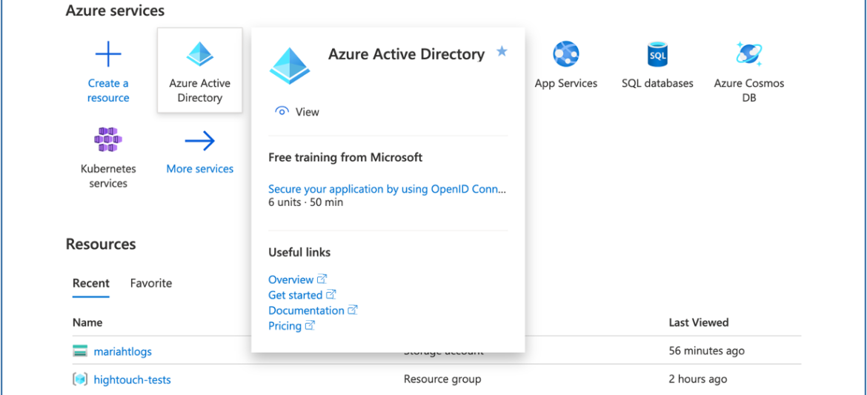Click the Create a resource plus icon
Image resolution: width=867 pixels, height=395 pixels.
[x=108, y=54]
